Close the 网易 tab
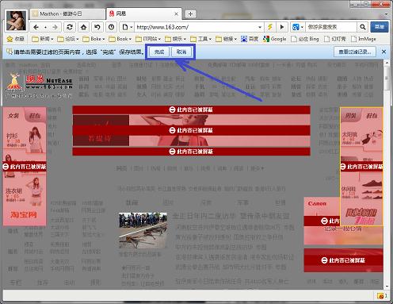Viewport: 393px width, 304px height. tap(177, 13)
